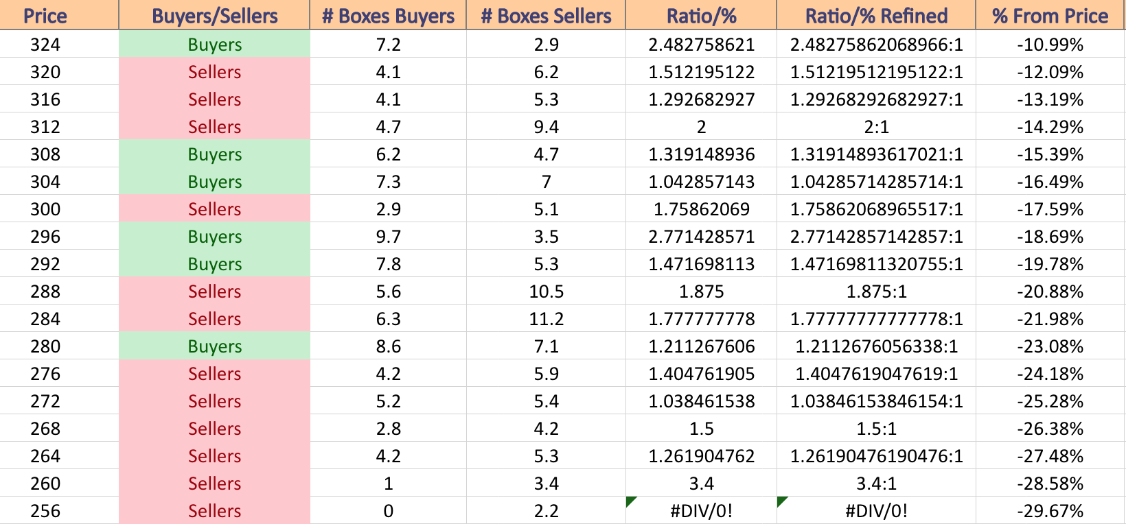Viewport: 1126px width, 524px height.
Task: Select the price cell 296
Action: click(x=45, y=236)
